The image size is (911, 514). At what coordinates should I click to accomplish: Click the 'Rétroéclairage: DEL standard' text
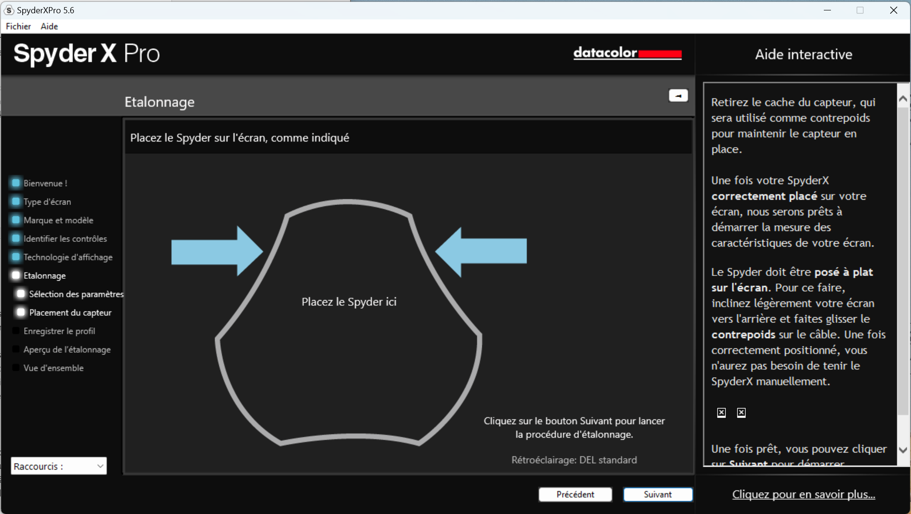pyautogui.click(x=574, y=460)
